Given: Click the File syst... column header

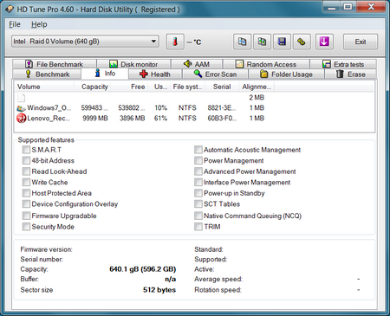Looking at the screenshot, I should pyautogui.click(x=187, y=87).
